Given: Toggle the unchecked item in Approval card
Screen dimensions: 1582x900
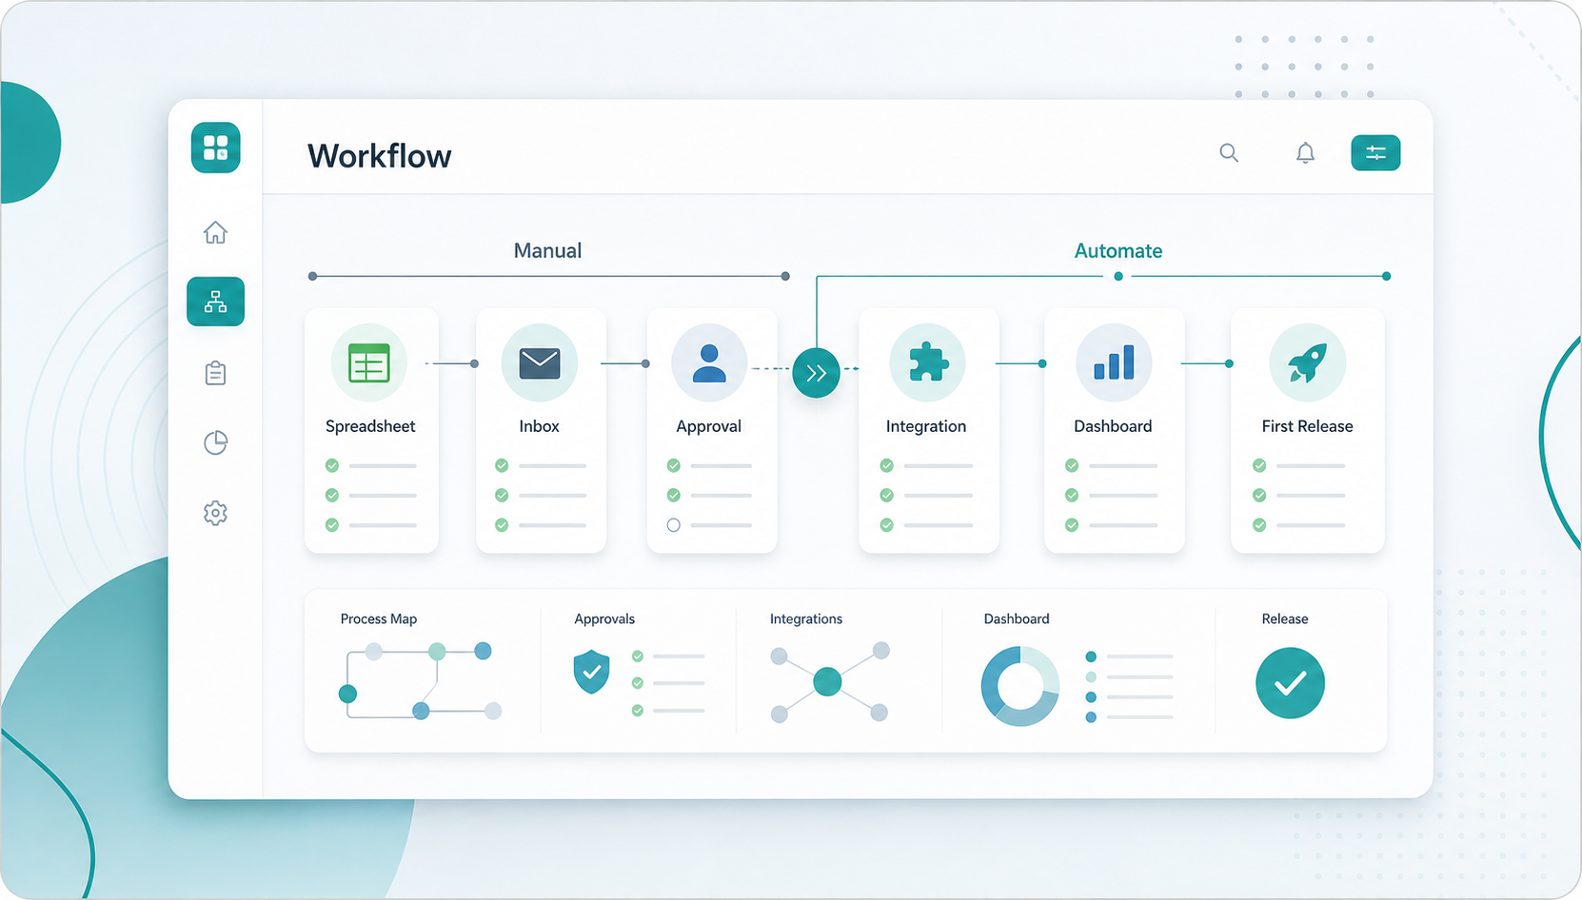Looking at the screenshot, I should tap(674, 525).
